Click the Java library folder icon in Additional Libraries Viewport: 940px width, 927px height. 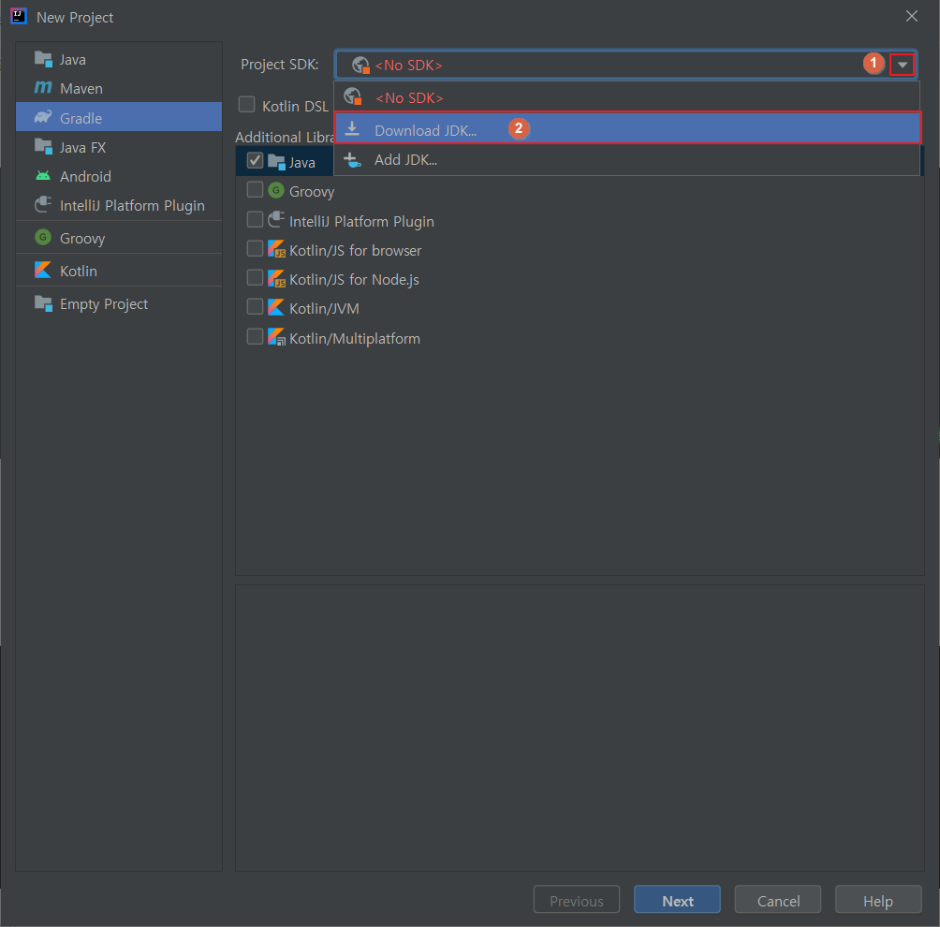click(276, 162)
